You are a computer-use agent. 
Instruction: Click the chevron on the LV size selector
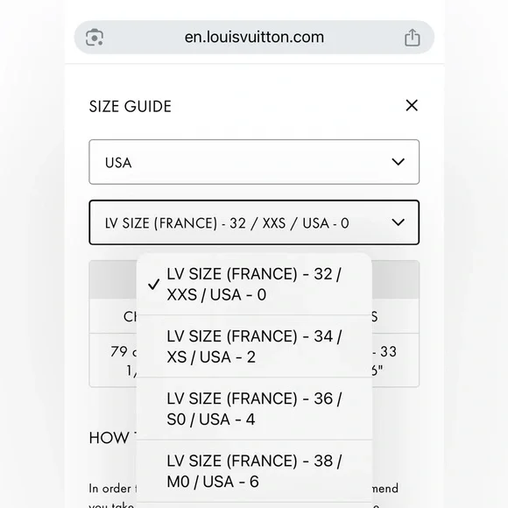click(x=398, y=222)
